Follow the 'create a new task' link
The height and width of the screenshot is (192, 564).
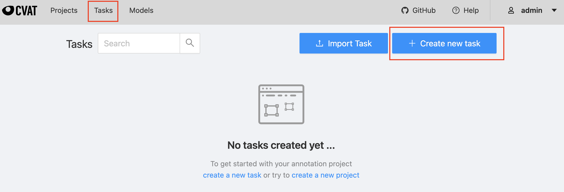point(232,175)
